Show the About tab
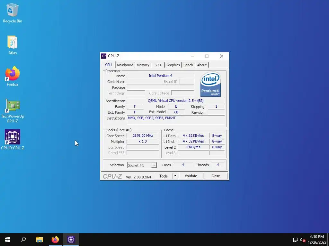329x246 pixels. click(202, 65)
